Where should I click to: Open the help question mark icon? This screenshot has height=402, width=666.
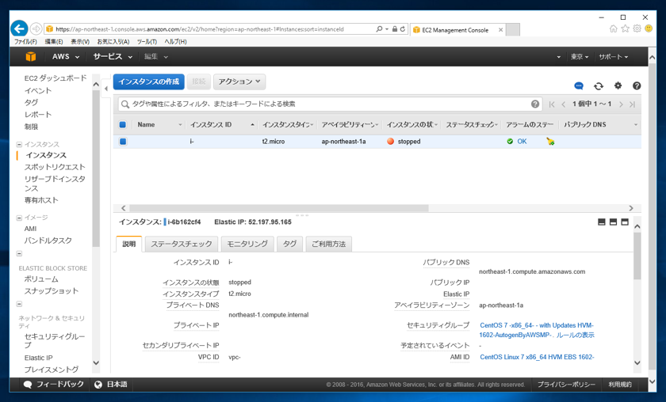coord(636,85)
